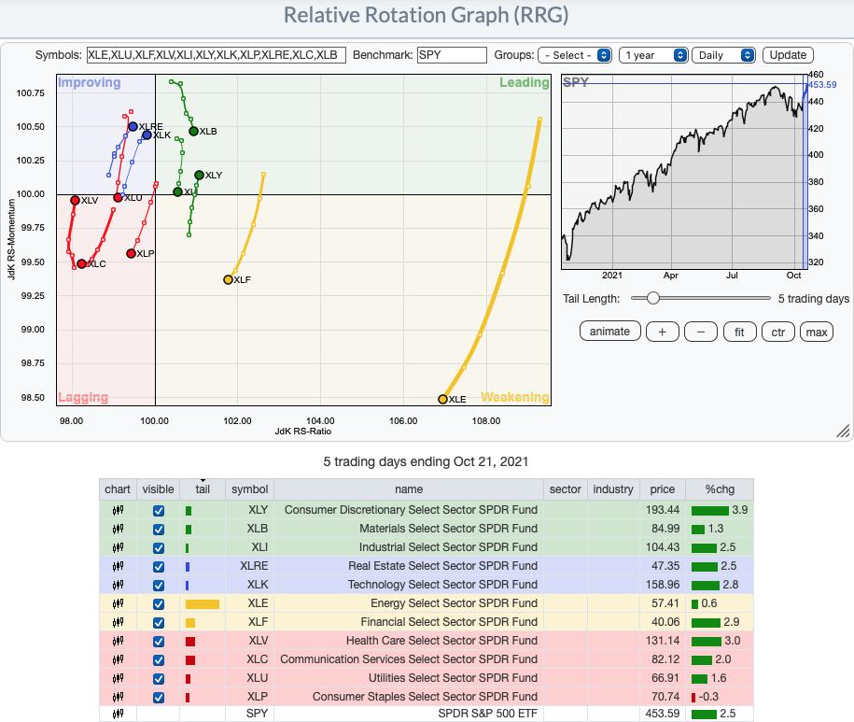Open the chart icon for XLV row
The height and width of the screenshot is (722, 854).
click(118, 642)
